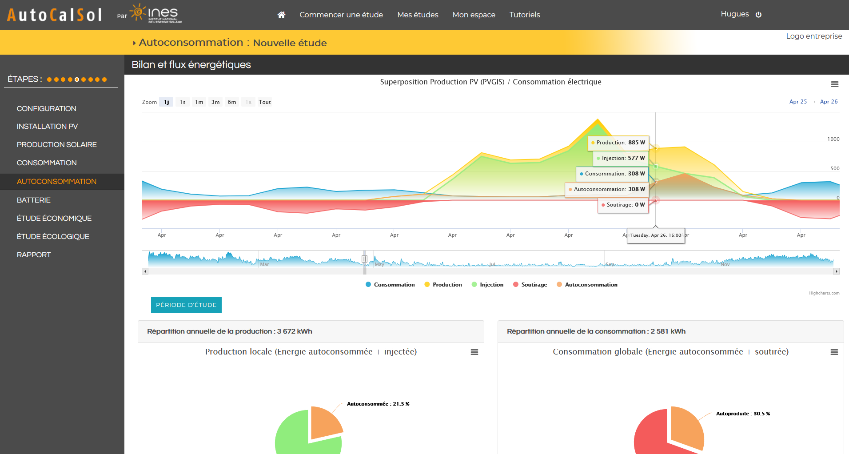Set zoom range to 6m

(x=232, y=102)
